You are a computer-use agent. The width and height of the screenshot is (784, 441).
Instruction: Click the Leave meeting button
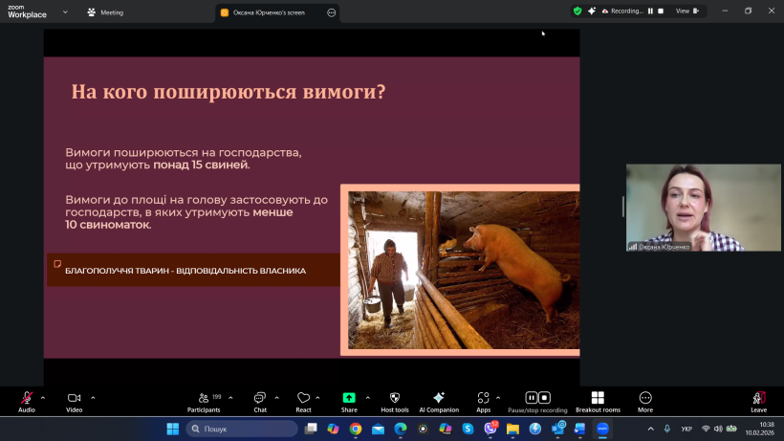click(x=758, y=398)
